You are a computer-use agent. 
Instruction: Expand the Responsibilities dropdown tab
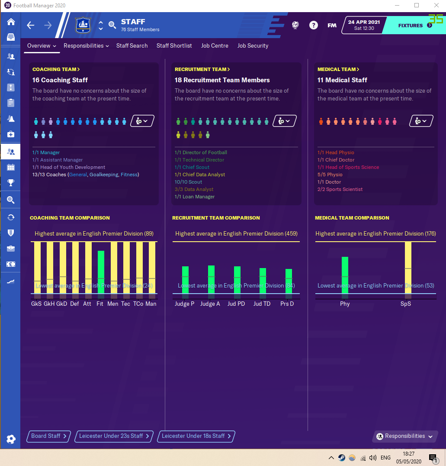pyautogui.click(x=86, y=46)
